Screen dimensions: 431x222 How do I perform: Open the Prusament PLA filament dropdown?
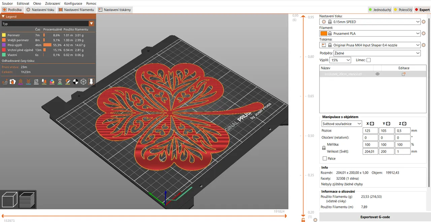(370, 34)
